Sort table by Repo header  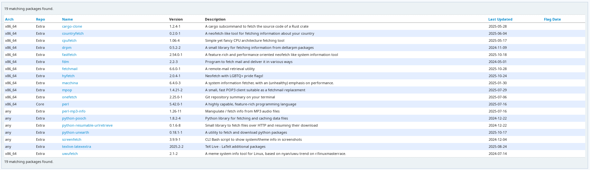pos(41,19)
